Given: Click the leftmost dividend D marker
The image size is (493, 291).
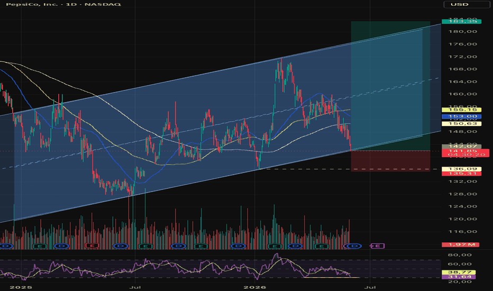Looking at the screenshot, I should coord(6,245).
